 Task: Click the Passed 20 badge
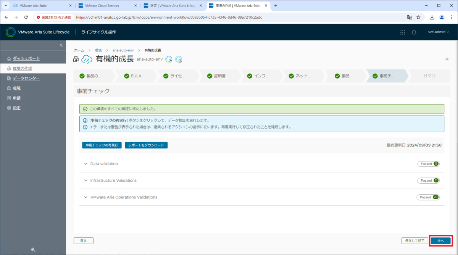pos(428,197)
